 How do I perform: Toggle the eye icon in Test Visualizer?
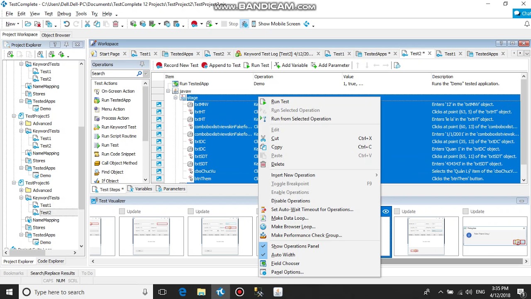coord(386,211)
